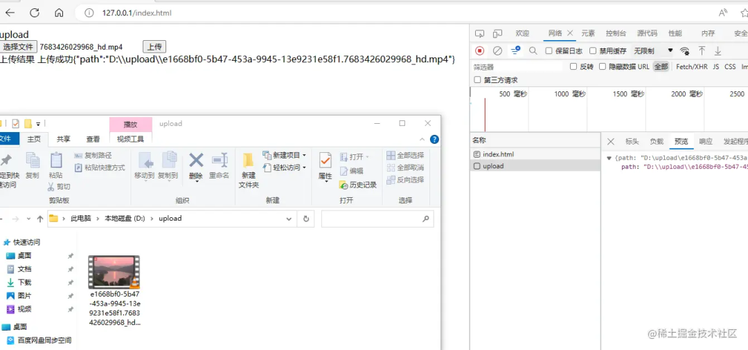This screenshot has width=748, height=350.
Task: Open the network conditions Wi-Fi icon
Action: click(x=684, y=50)
